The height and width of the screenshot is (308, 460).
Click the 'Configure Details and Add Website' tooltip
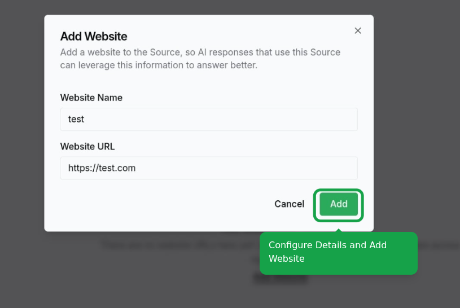coord(339,253)
